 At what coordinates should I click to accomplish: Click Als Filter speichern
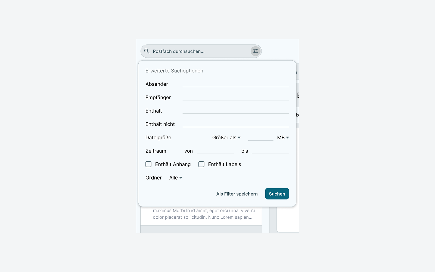pyautogui.click(x=237, y=194)
